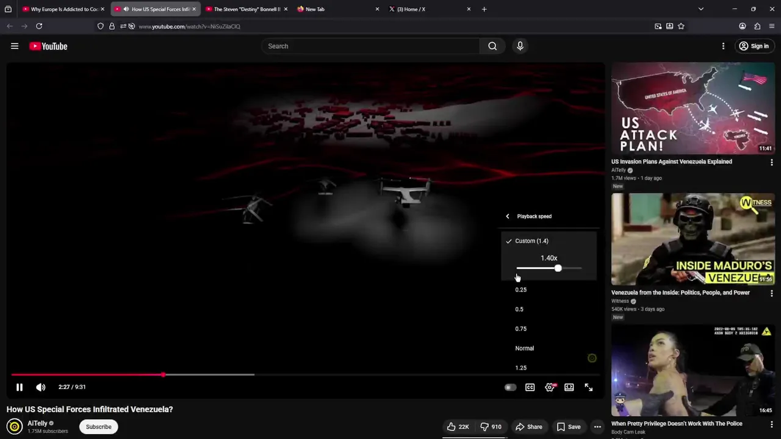Subscribe to AiTelly channel
This screenshot has width=781, height=439.
pos(99,427)
